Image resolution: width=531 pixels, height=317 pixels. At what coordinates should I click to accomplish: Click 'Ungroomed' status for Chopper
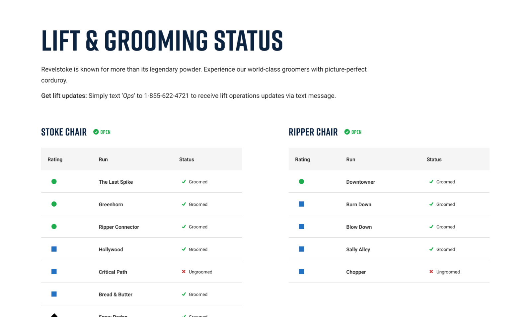click(x=448, y=272)
